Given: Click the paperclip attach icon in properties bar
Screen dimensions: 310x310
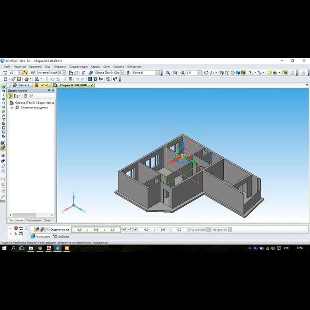Looking at the screenshot, I should coord(42,230).
